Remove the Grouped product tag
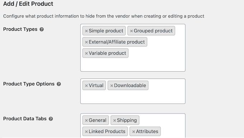Image resolution: width=244 pixels, height=138 pixels. click(131, 31)
